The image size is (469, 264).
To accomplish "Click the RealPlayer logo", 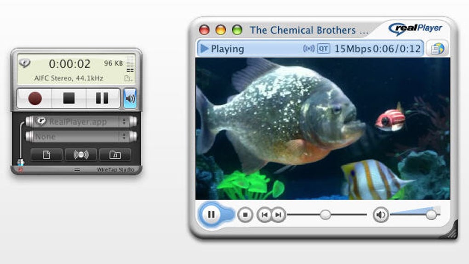I will pos(415,29).
